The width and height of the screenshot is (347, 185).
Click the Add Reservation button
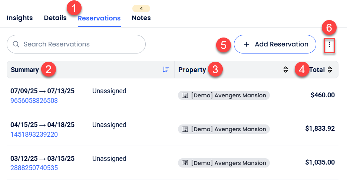click(275, 45)
